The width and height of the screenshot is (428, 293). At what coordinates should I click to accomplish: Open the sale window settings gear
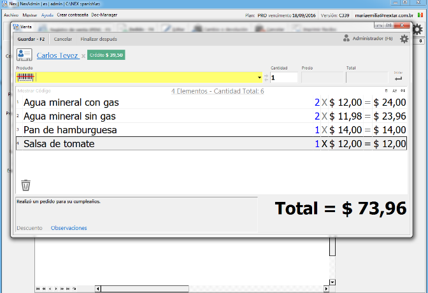coord(404,39)
